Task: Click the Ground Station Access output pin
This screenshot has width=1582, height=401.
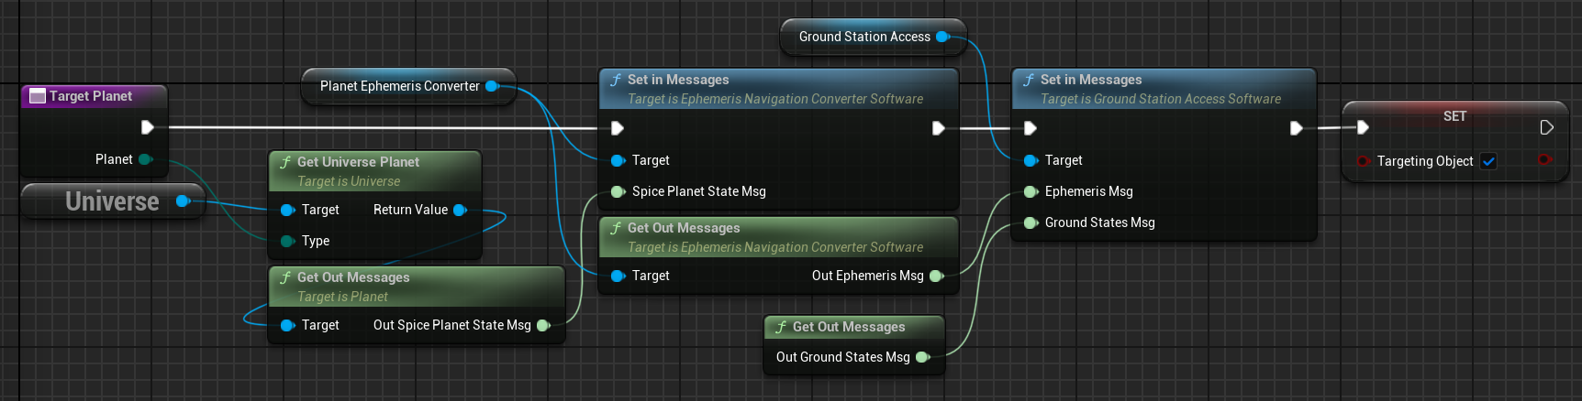Action: [x=942, y=37]
